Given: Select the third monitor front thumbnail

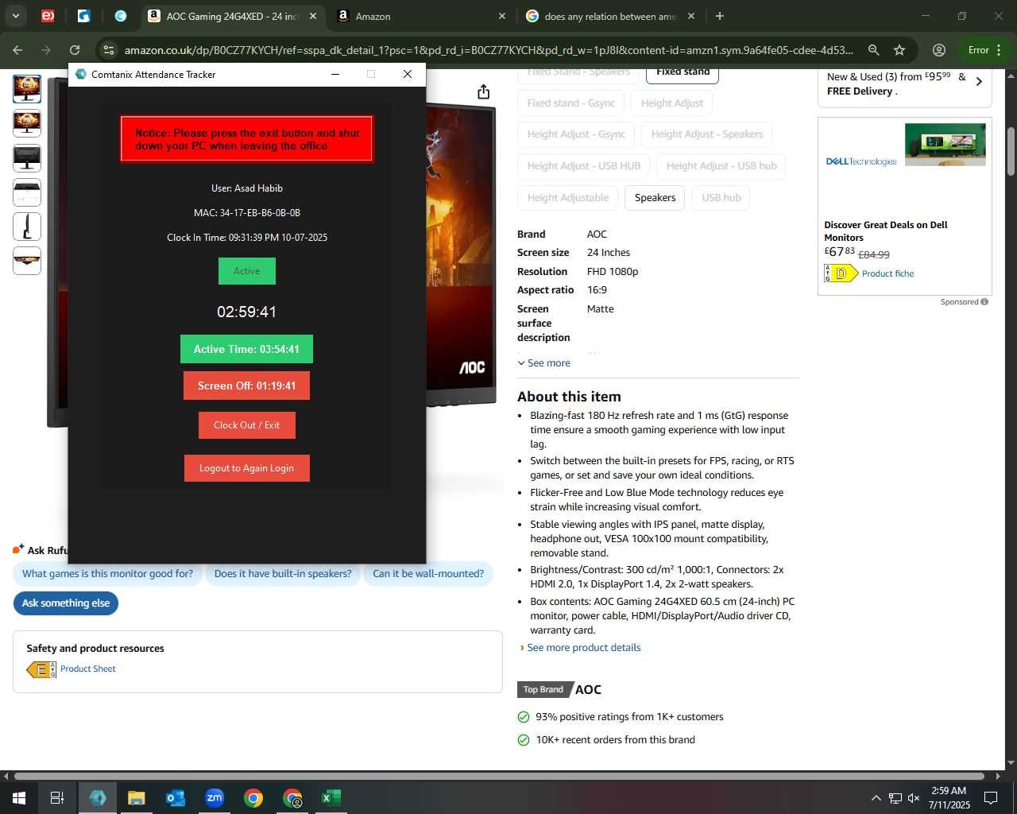Looking at the screenshot, I should pos(27,158).
